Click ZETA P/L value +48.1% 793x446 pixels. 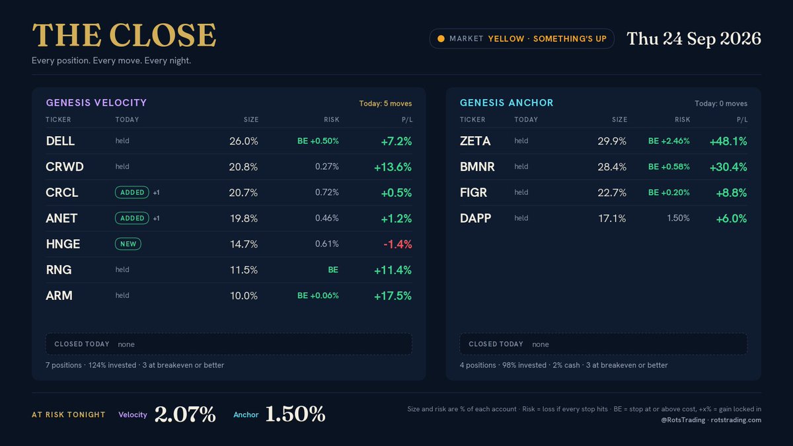728,141
